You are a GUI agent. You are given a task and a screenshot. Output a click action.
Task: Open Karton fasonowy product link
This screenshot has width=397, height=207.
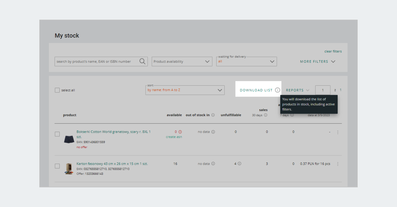(x=112, y=164)
